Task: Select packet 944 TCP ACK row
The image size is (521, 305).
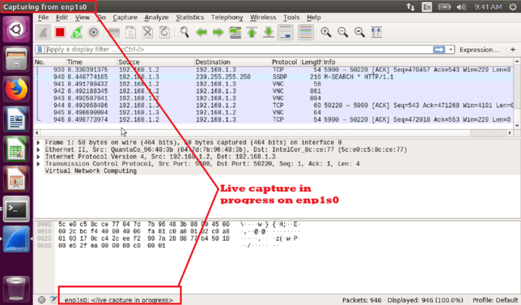Action: 273,105
